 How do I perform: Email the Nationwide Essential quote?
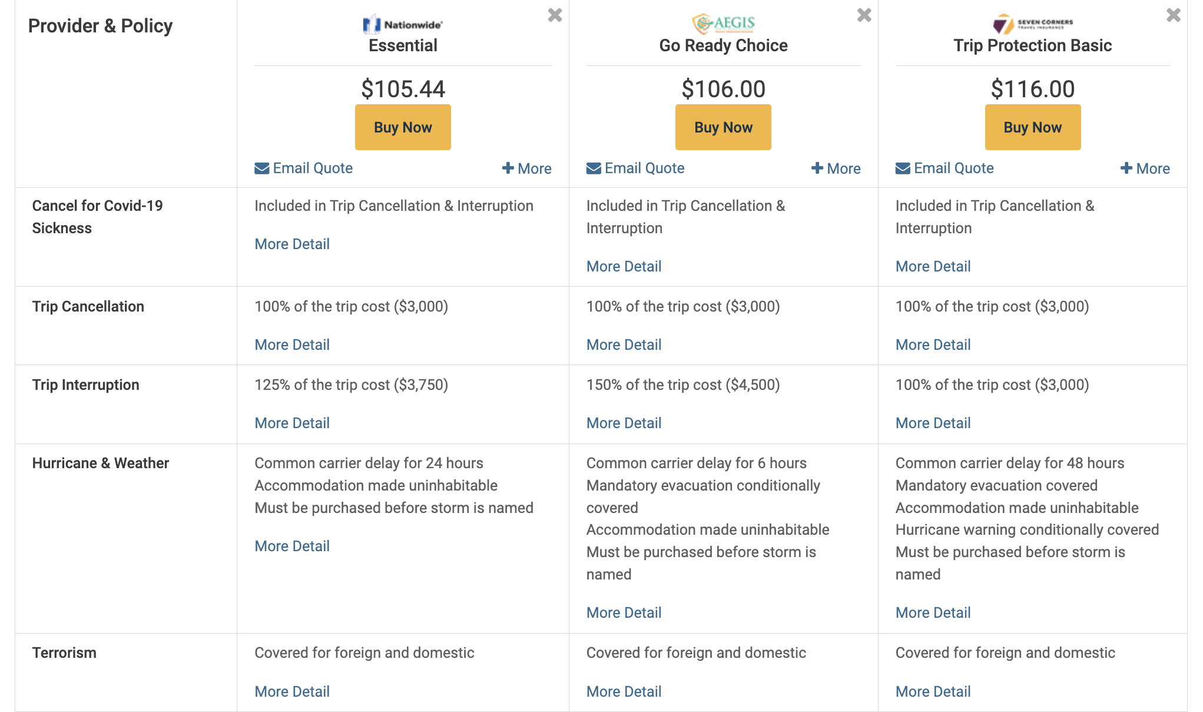coord(303,168)
